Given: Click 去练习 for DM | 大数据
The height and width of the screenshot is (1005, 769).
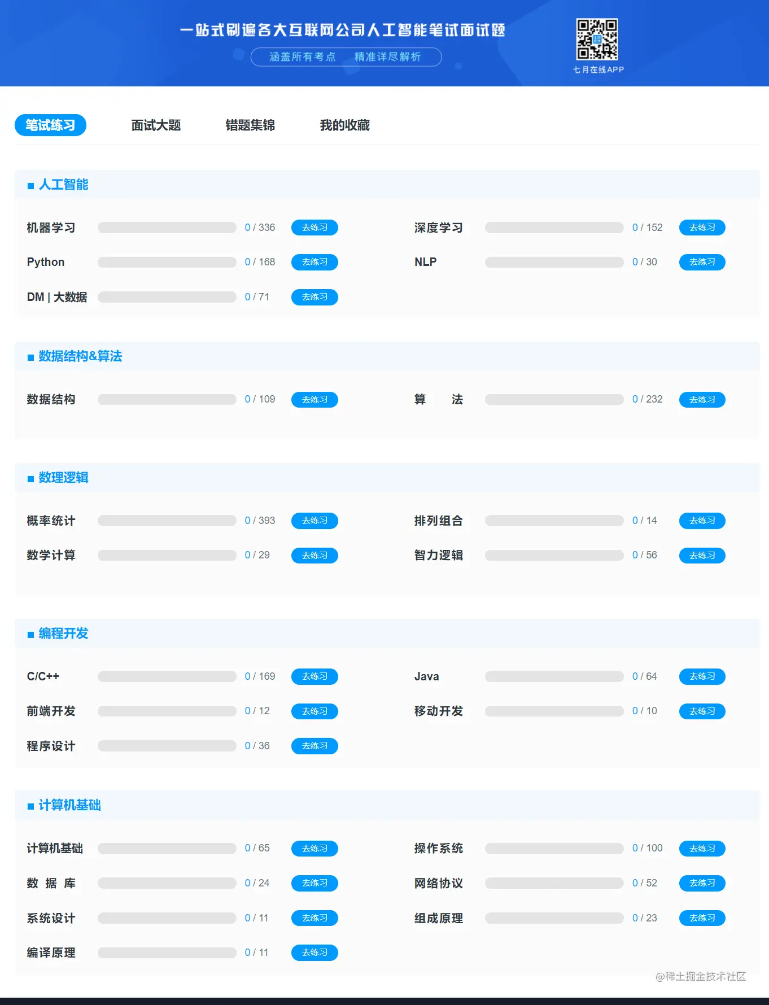Looking at the screenshot, I should 314,297.
